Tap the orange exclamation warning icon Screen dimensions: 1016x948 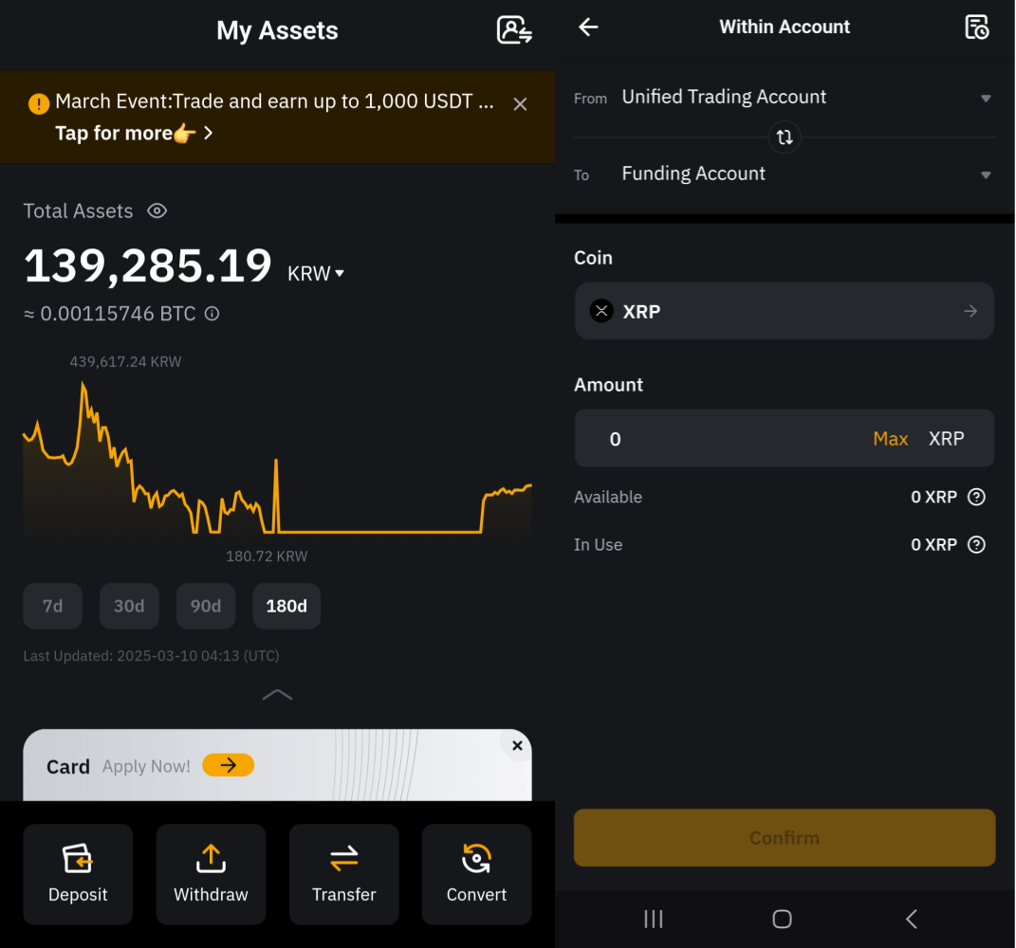pos(38,103)
